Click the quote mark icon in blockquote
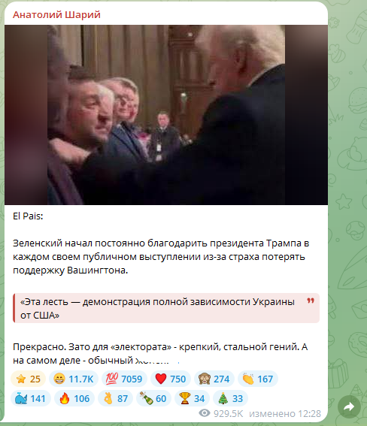The height and width of the screenshot is (426, 367). coord(311,301)
